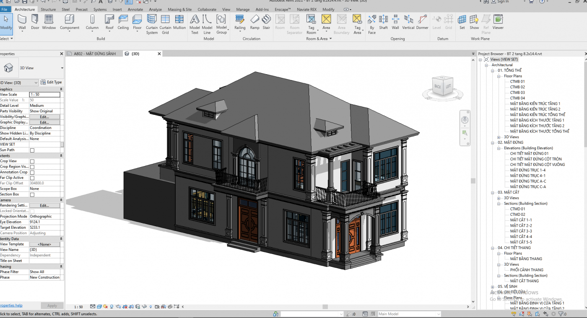Open the Annotate ribbon tab
The image size is (587, 318).
(x=135, y=9)
